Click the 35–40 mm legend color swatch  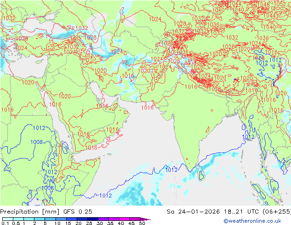click(113, 219)
